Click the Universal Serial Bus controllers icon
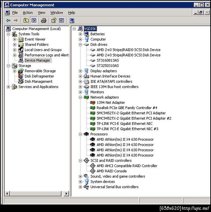This screenshot has height=212, width=211. tap(86, 187)
